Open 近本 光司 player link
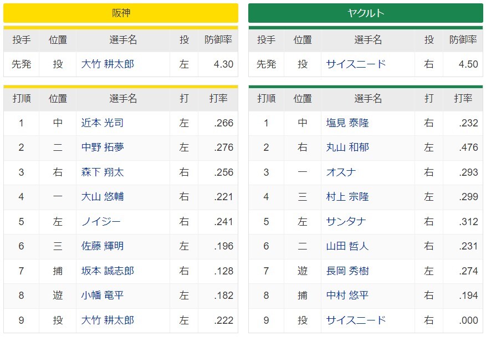Screen dimensions: 486x341 103,123
